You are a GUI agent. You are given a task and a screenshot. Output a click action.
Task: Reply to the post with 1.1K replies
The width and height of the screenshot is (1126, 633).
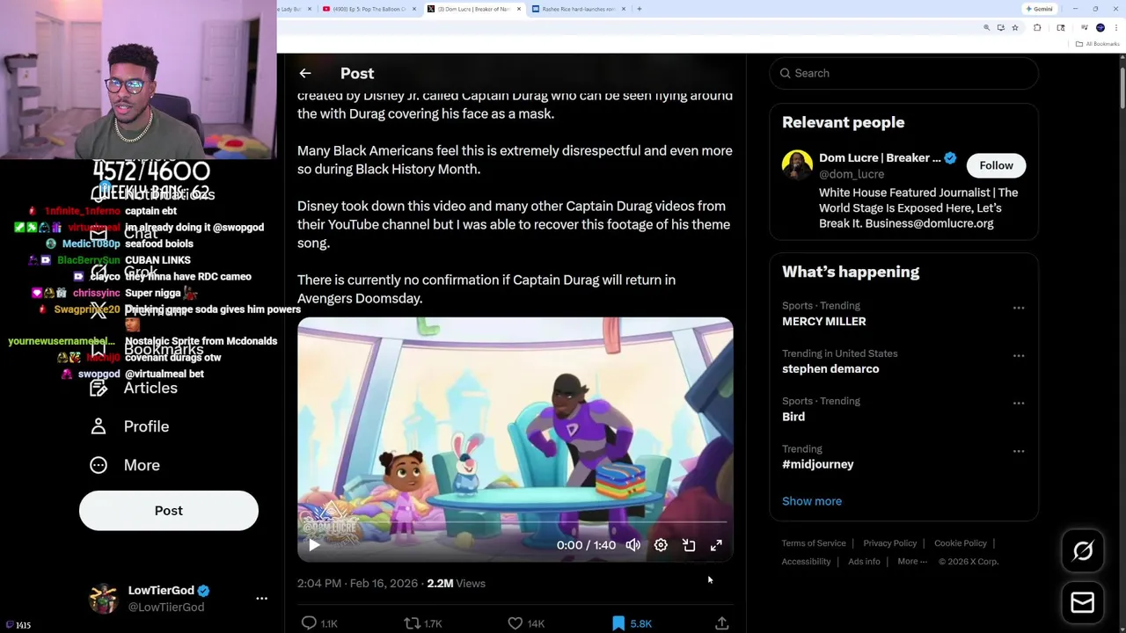[319, 623]
